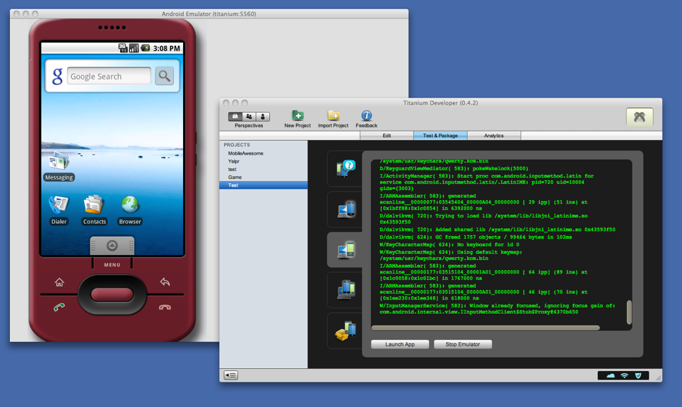This screenshot has height=407, width=682.
Task: Switch to the Analytics tab
Action: point(493,136)
